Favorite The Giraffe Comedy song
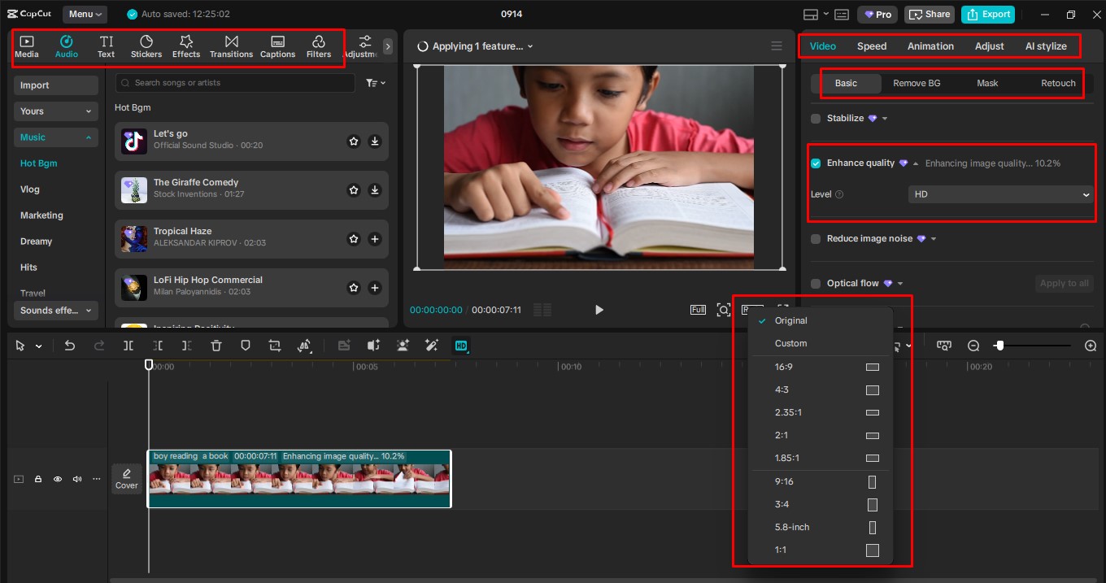The image size is (1106, 583). click(x=354, y=190)
